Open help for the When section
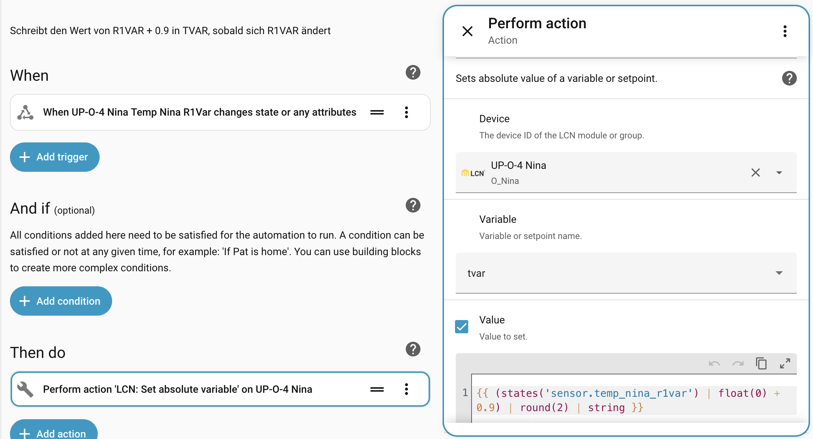Image resolution: width=813 pixels, height=439 pixels. (x=413, y=72)
